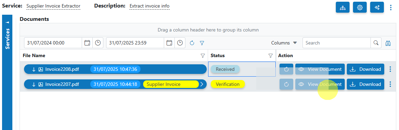Image resolution: width=399 pixels, height=130 pixels.
Task: Click the AI sparkle icon button
Action: pyautogui.click(x=377, y=7)
